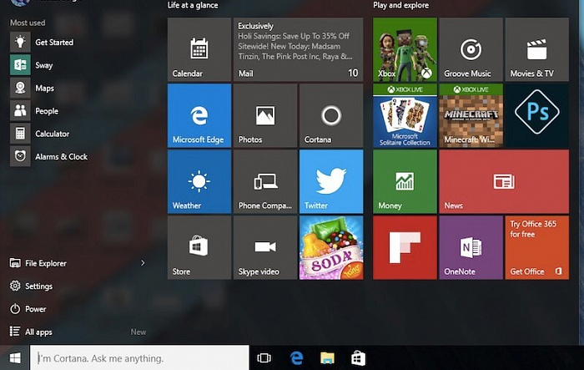584x370 pixels.
Task: Select Calculator in the Most used list
Action: [51, 134]
